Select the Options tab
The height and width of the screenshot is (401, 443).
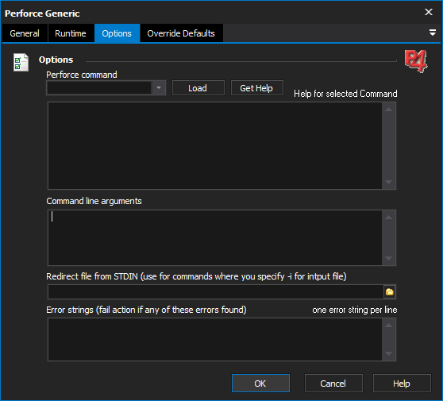tap(117, 33)
